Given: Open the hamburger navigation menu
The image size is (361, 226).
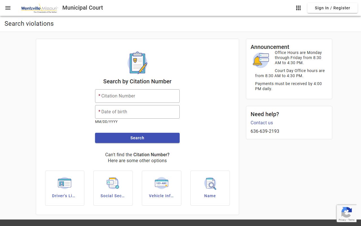Looking at the screenshot, I should tap(8, 8).
